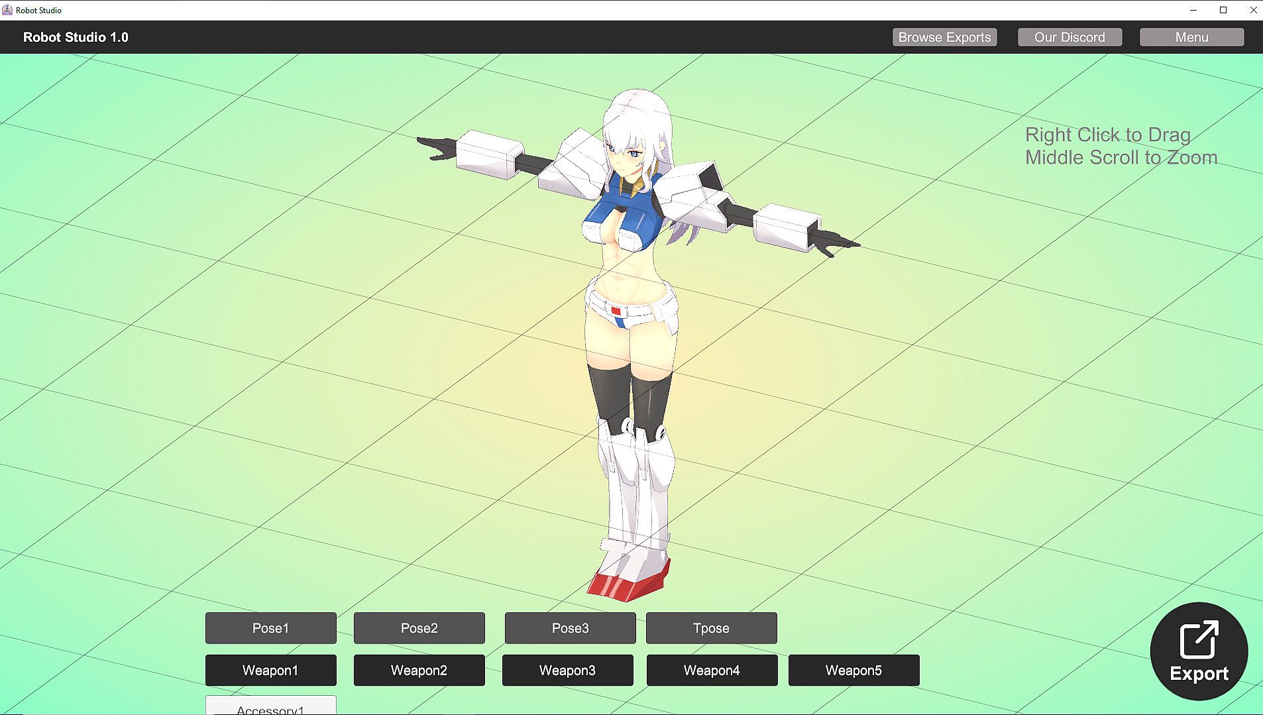Viewport: 1263px width, 715px height.
Task: Reset the model to Tpose
Action: coord(712,628)
